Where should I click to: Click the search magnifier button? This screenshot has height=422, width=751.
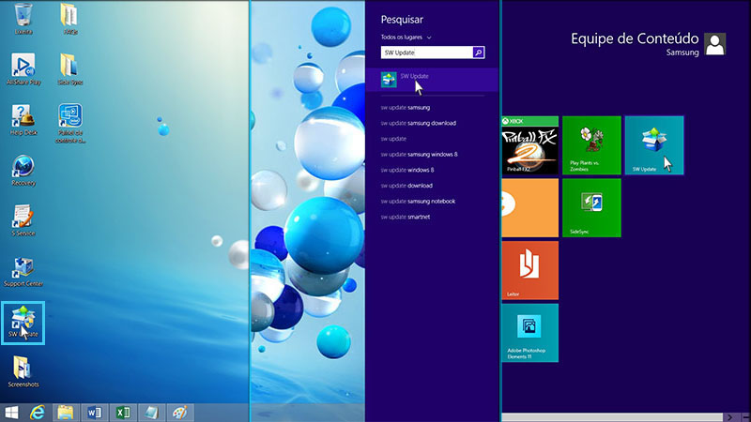pyautogui.click(x=478, y=53)
